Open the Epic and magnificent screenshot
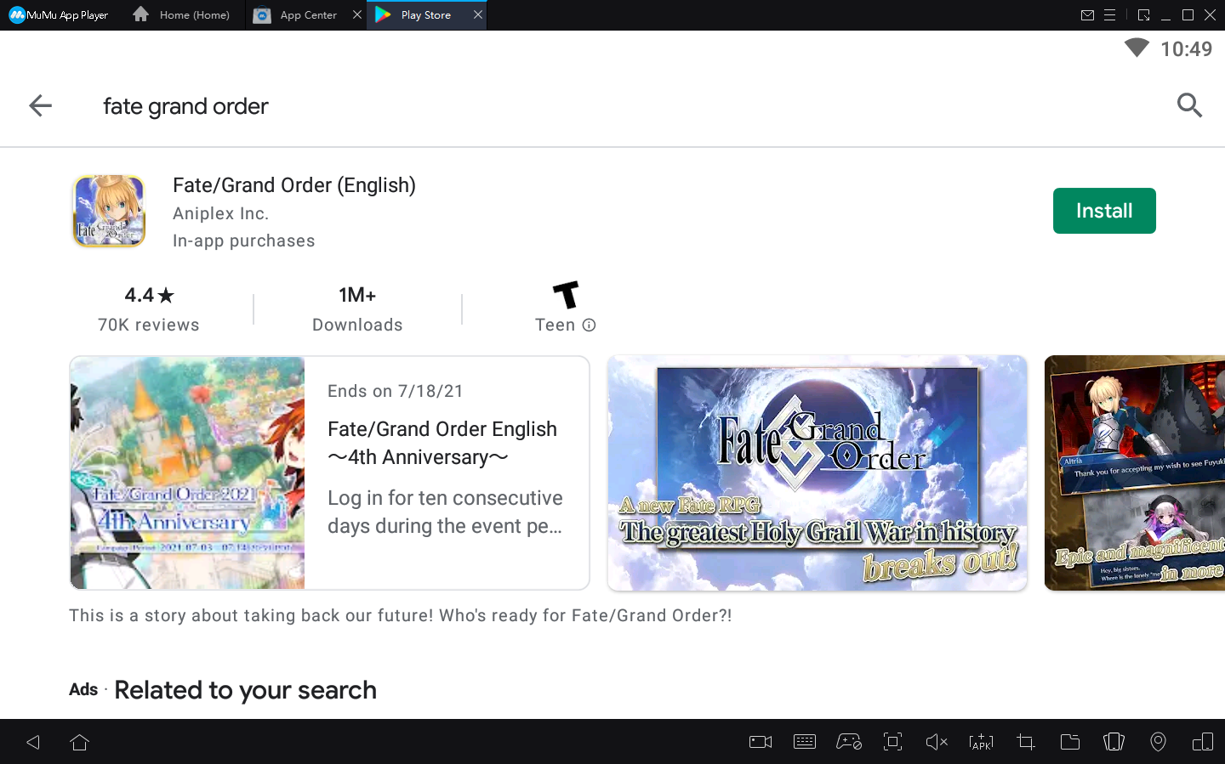 coord(1135,473)
